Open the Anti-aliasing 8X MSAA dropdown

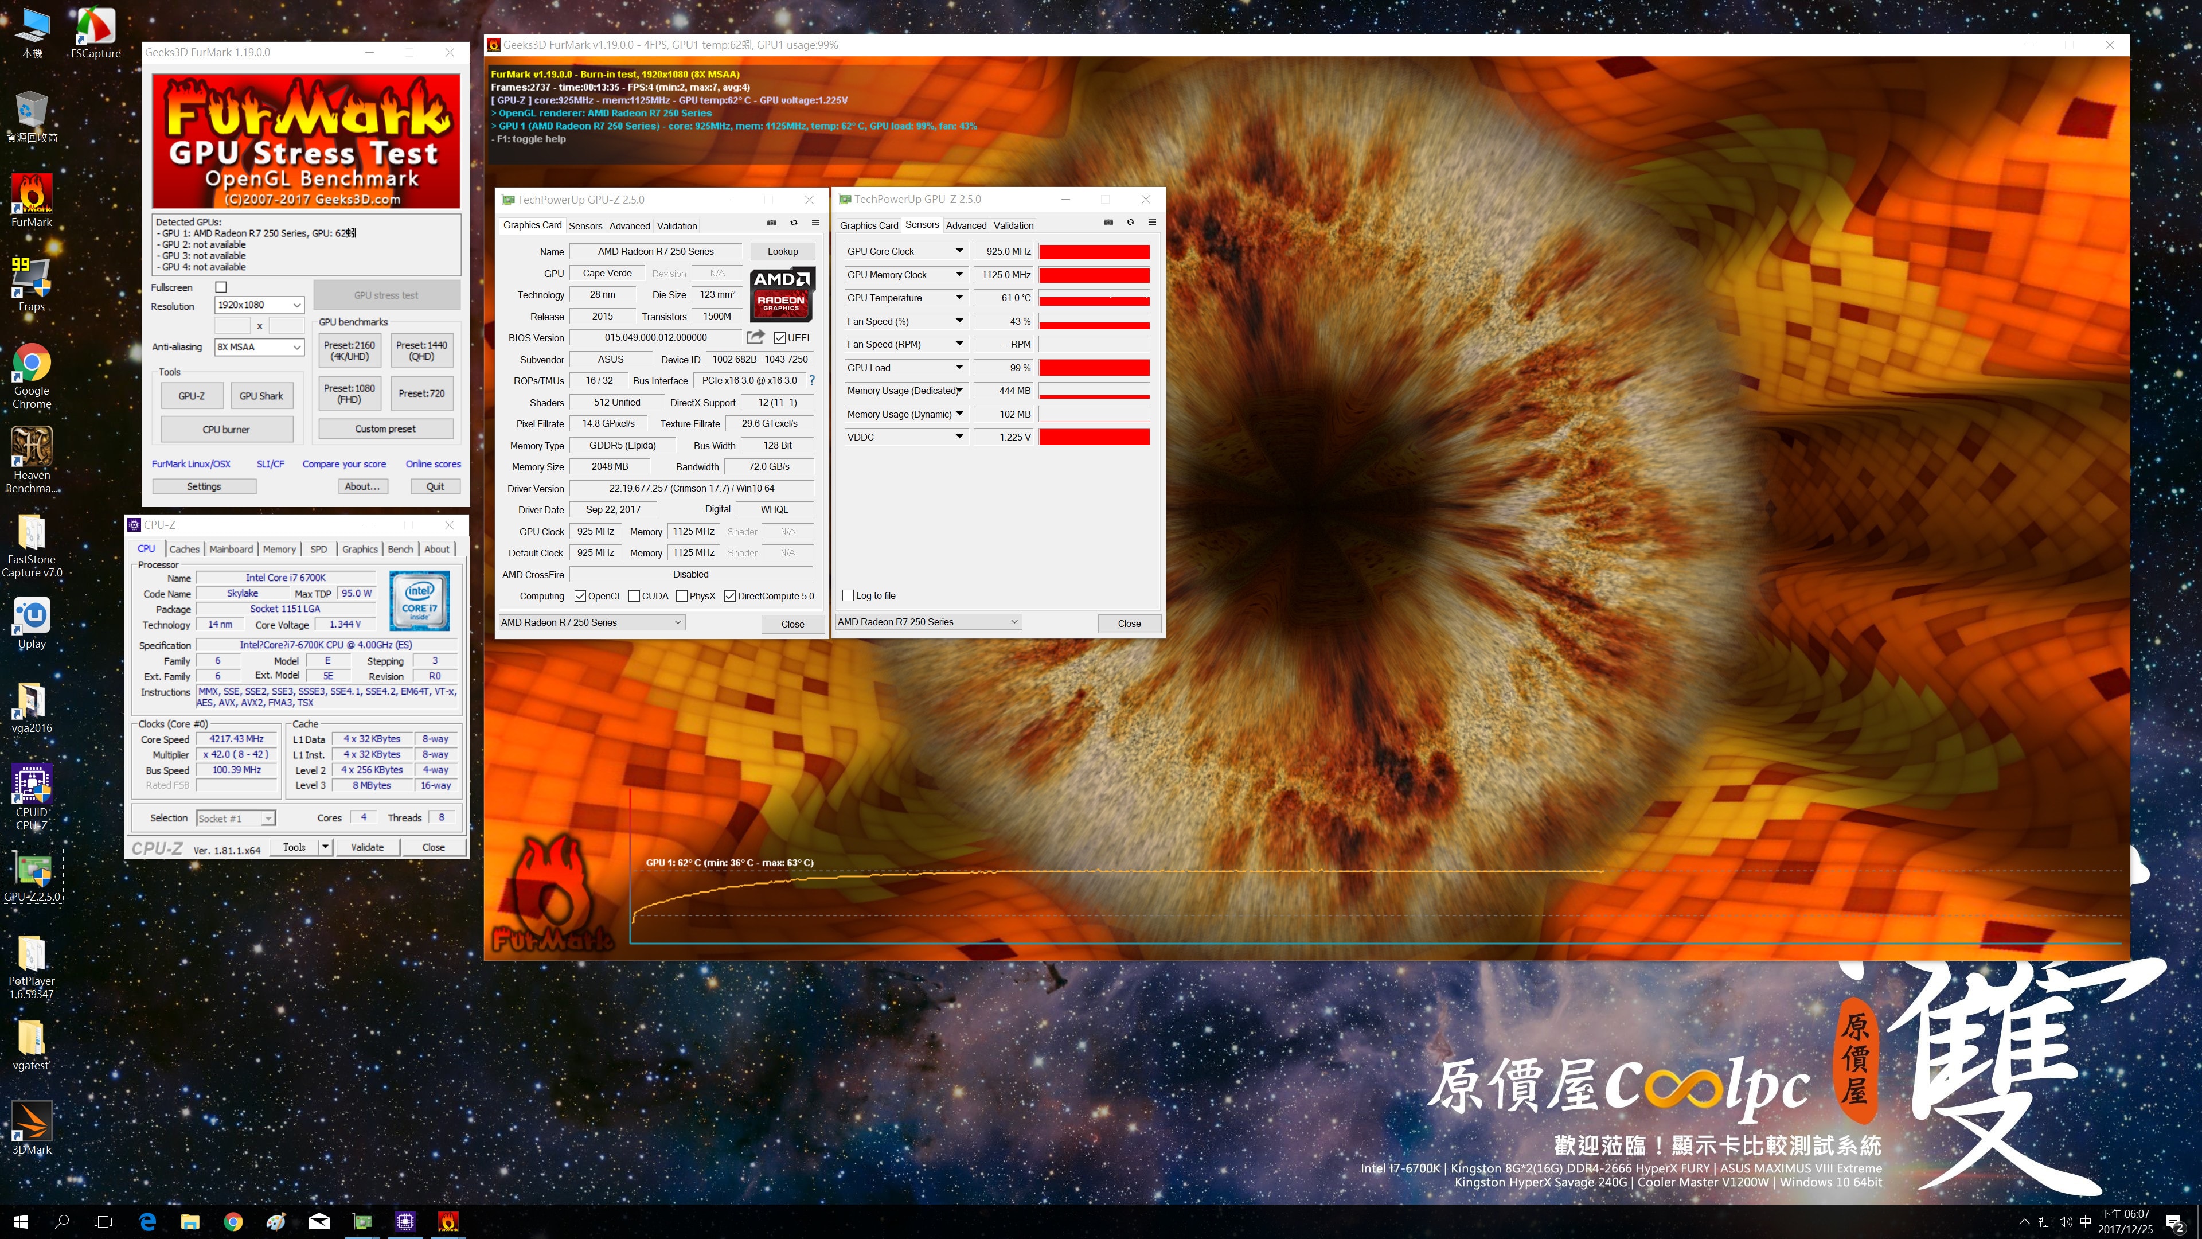pos(259,347)
